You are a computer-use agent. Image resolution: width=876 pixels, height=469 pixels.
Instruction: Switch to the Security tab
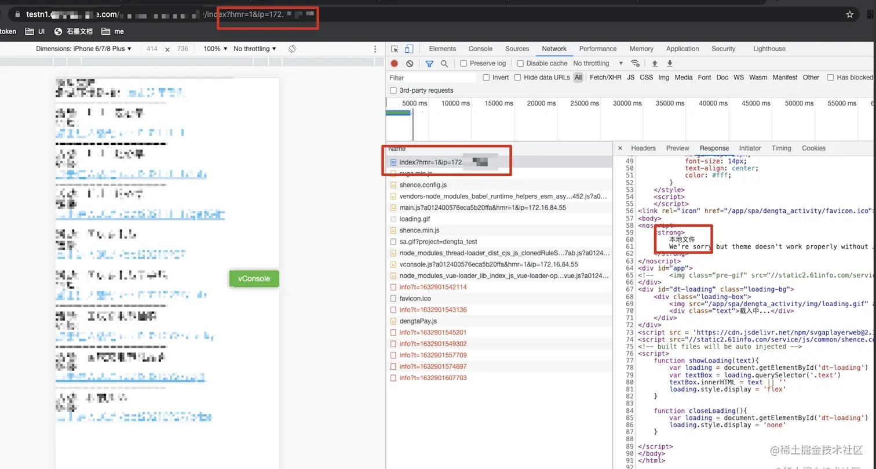(724, 49)
